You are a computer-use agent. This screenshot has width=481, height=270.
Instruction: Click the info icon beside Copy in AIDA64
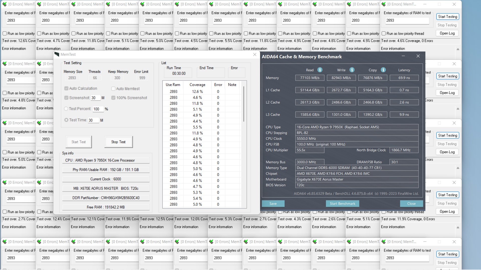(383, 70)
